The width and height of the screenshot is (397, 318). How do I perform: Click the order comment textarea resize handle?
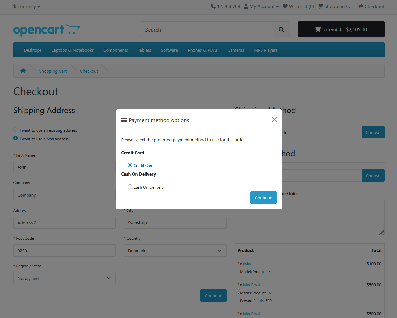(x=382, y=232)
